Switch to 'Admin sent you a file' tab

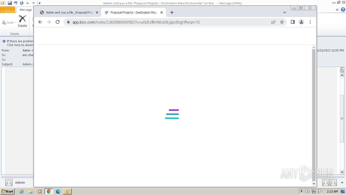(69, 12)
